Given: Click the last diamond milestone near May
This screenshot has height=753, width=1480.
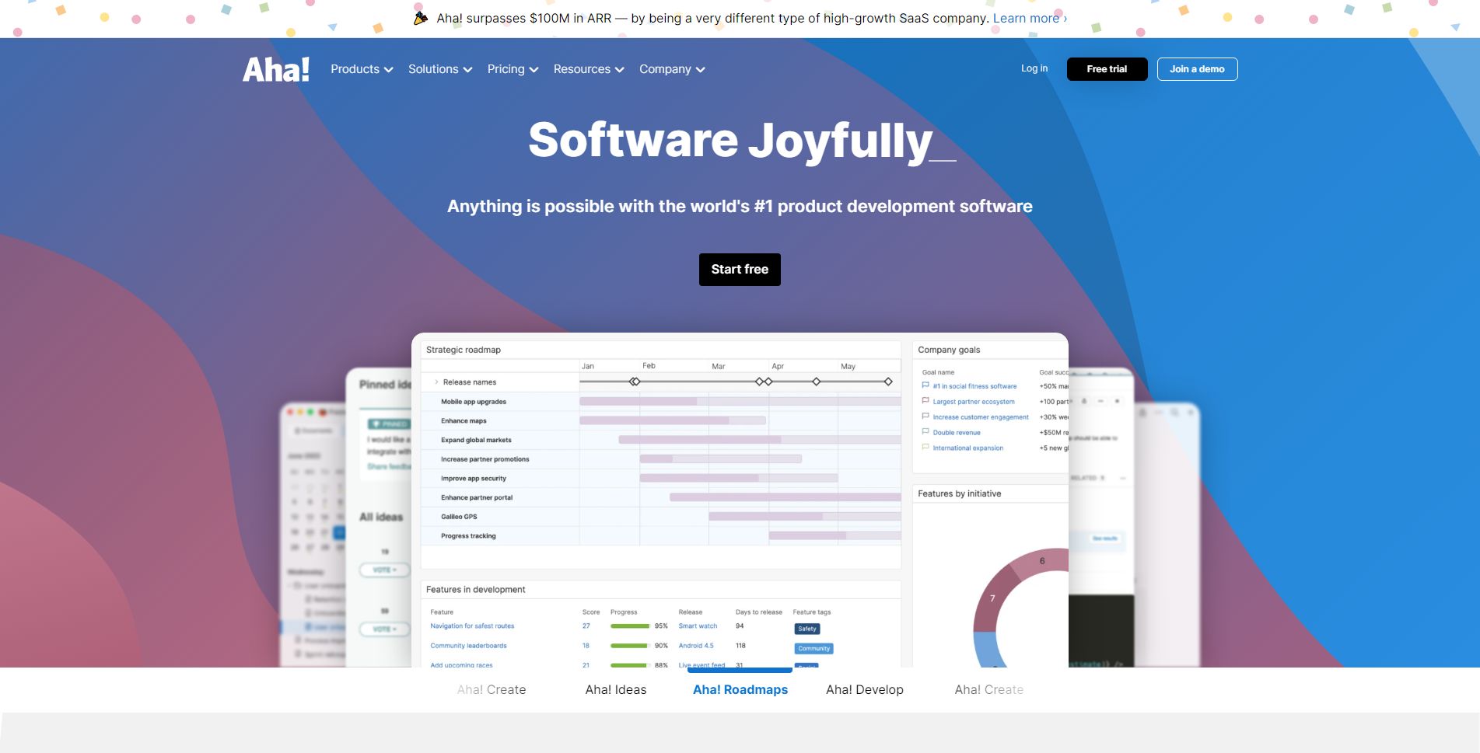Looking at the screenshot, I should 888,382.
